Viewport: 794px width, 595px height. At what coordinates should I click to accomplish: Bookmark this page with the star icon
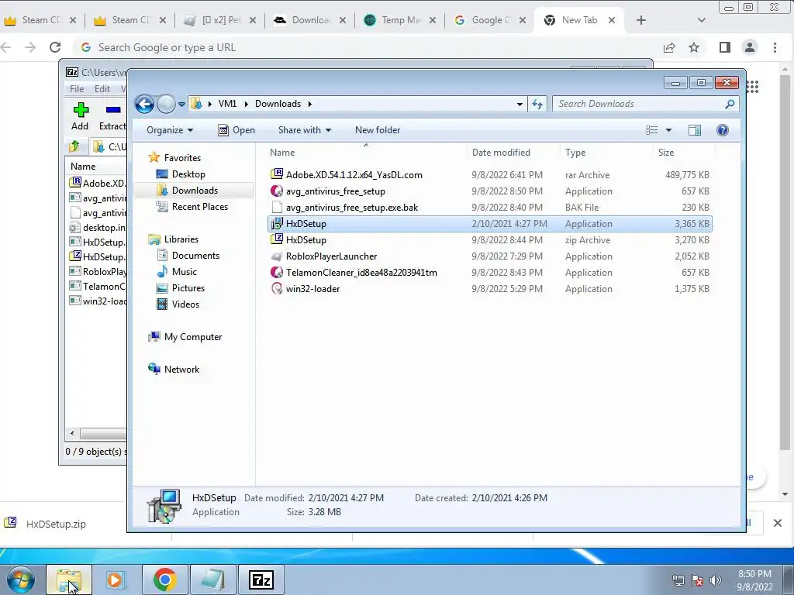tap(694, 47)
